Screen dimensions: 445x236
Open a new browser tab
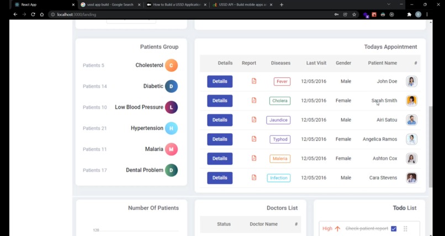pos(282,4)
